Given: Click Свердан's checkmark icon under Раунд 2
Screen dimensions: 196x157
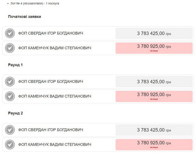Looking at the screenshot, I should point(10,130).
